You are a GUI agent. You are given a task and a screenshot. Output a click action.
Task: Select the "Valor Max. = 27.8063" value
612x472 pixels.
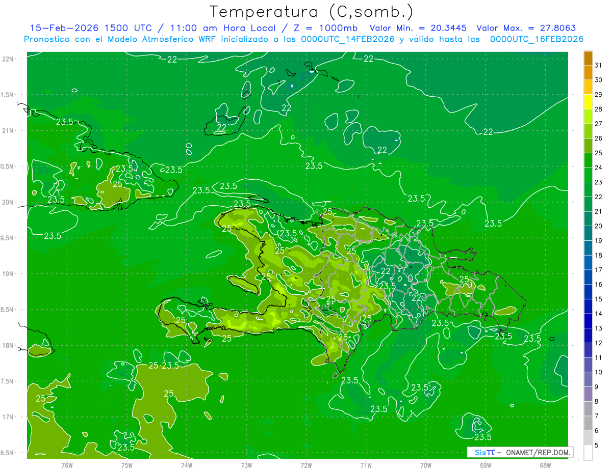(526, 28)
